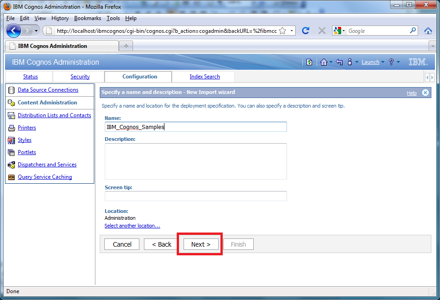The width and height of the screenshot is (440, 300).
Task: Click the Next > button
Action: [200, 244]
